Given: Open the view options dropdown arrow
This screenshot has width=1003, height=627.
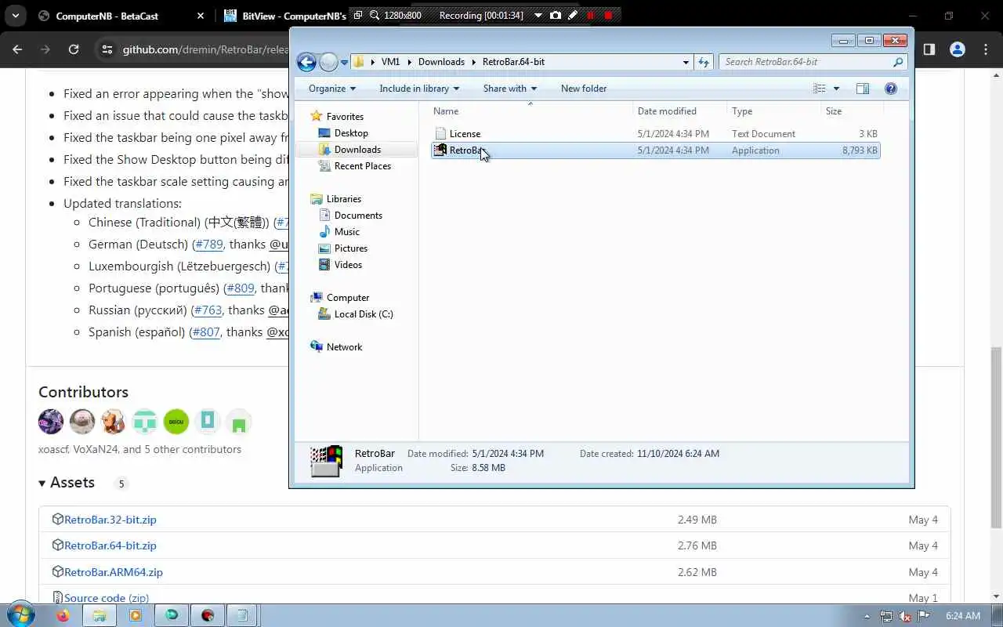Looking at the screenshot, I should (836, 89).
